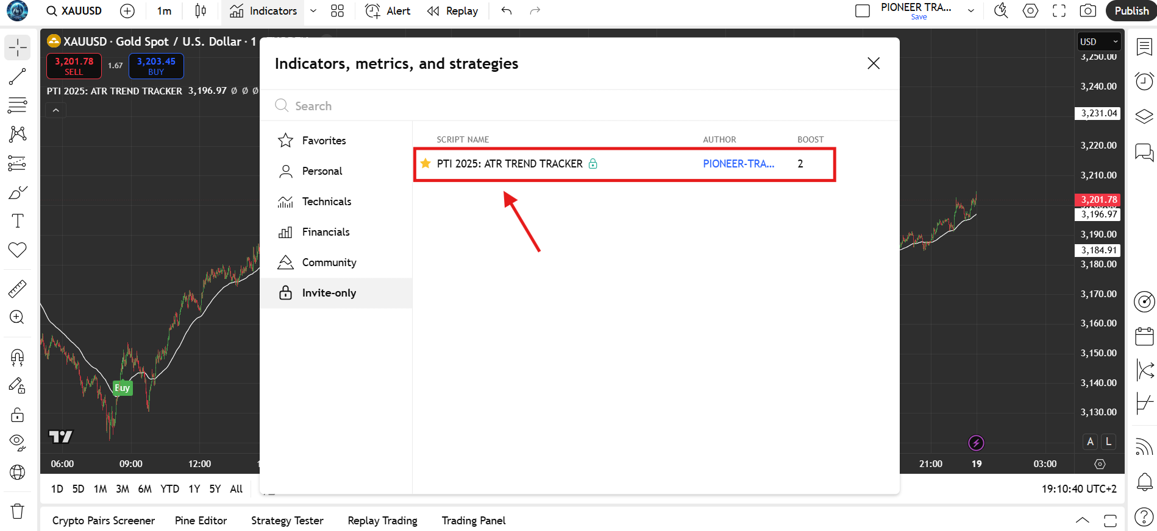Focus the indicator Search field

click(x=579, y=105)
